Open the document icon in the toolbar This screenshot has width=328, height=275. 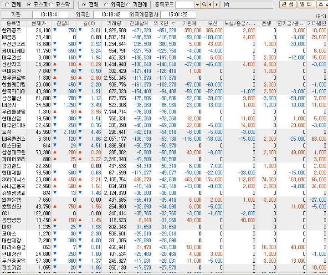click(x=226, y=5)
